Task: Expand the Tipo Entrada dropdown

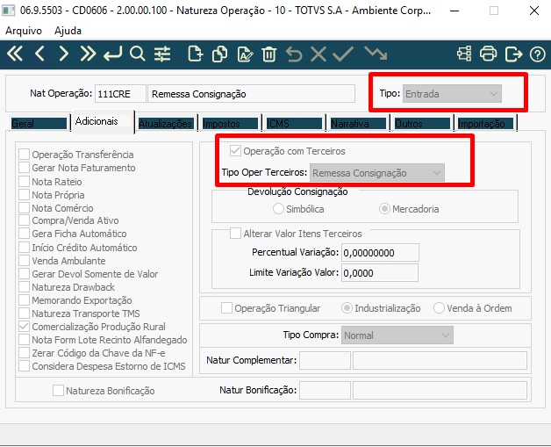Action: (452, 94)
